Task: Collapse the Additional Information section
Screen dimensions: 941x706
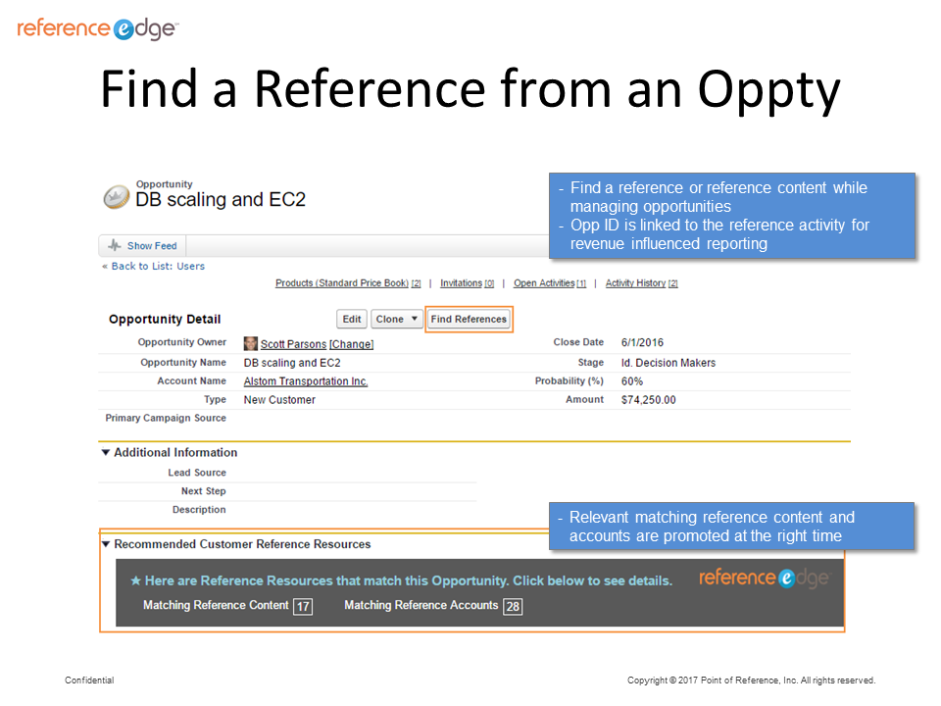Action: pyautogui.click(x=106, y=452)
